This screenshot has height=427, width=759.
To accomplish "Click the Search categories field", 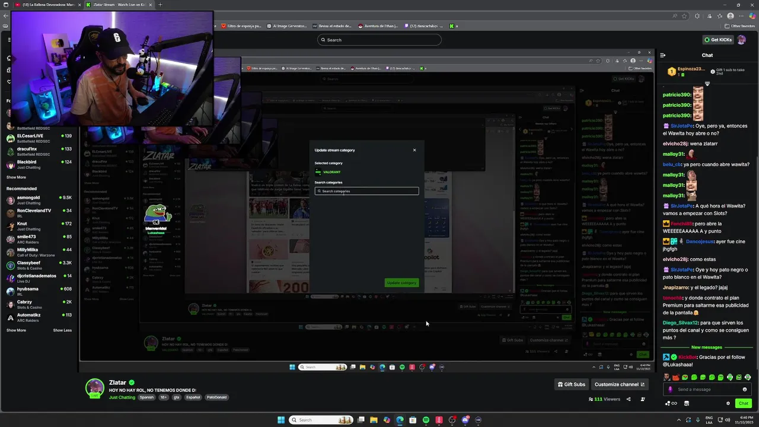I will [366, 191].
